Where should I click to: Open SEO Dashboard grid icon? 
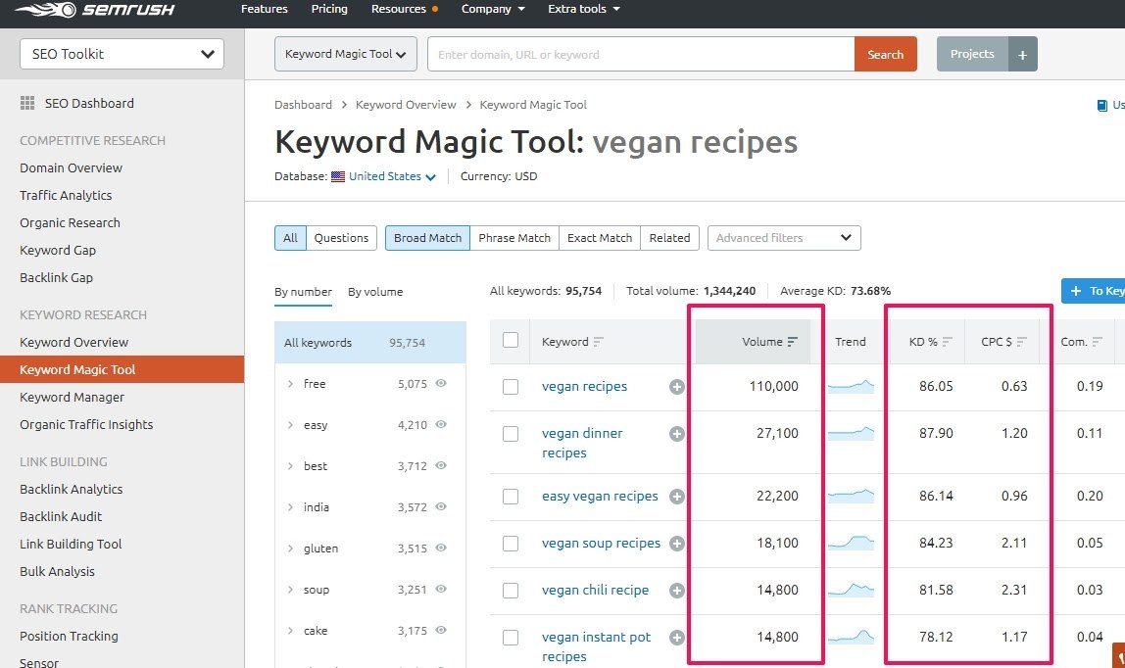[27, 103]
